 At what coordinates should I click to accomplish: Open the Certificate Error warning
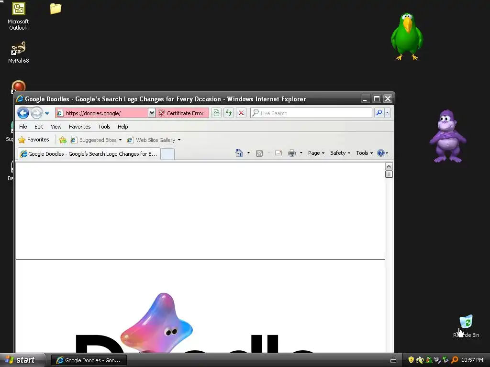point(182,113)
